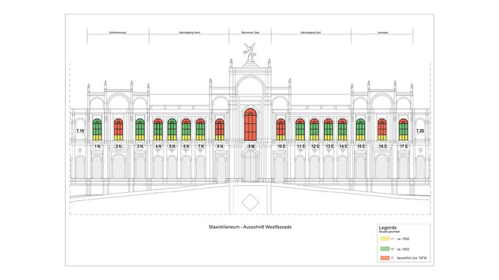Viewport: 499px width, 280px height.
Task: Click the red window above label 8 N
Action: tap(220, 129)
